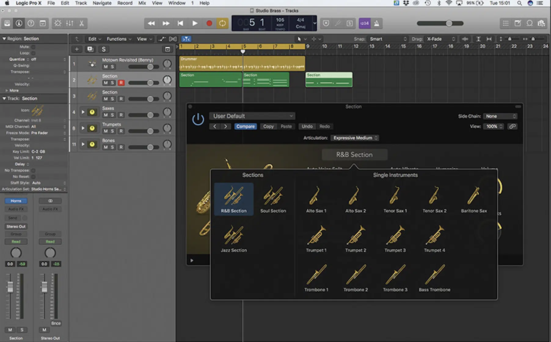The height and width of the screenshot is (342, 551).
Task: Choose the Trombone 2 instrument
Action: 356,278
